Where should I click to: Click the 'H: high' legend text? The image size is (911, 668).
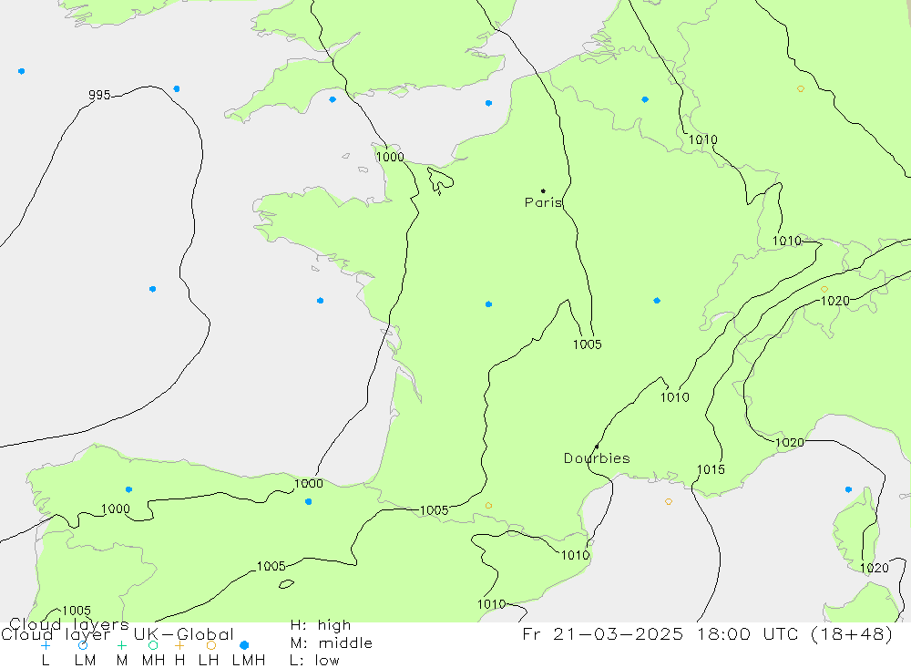pos(321,625)
